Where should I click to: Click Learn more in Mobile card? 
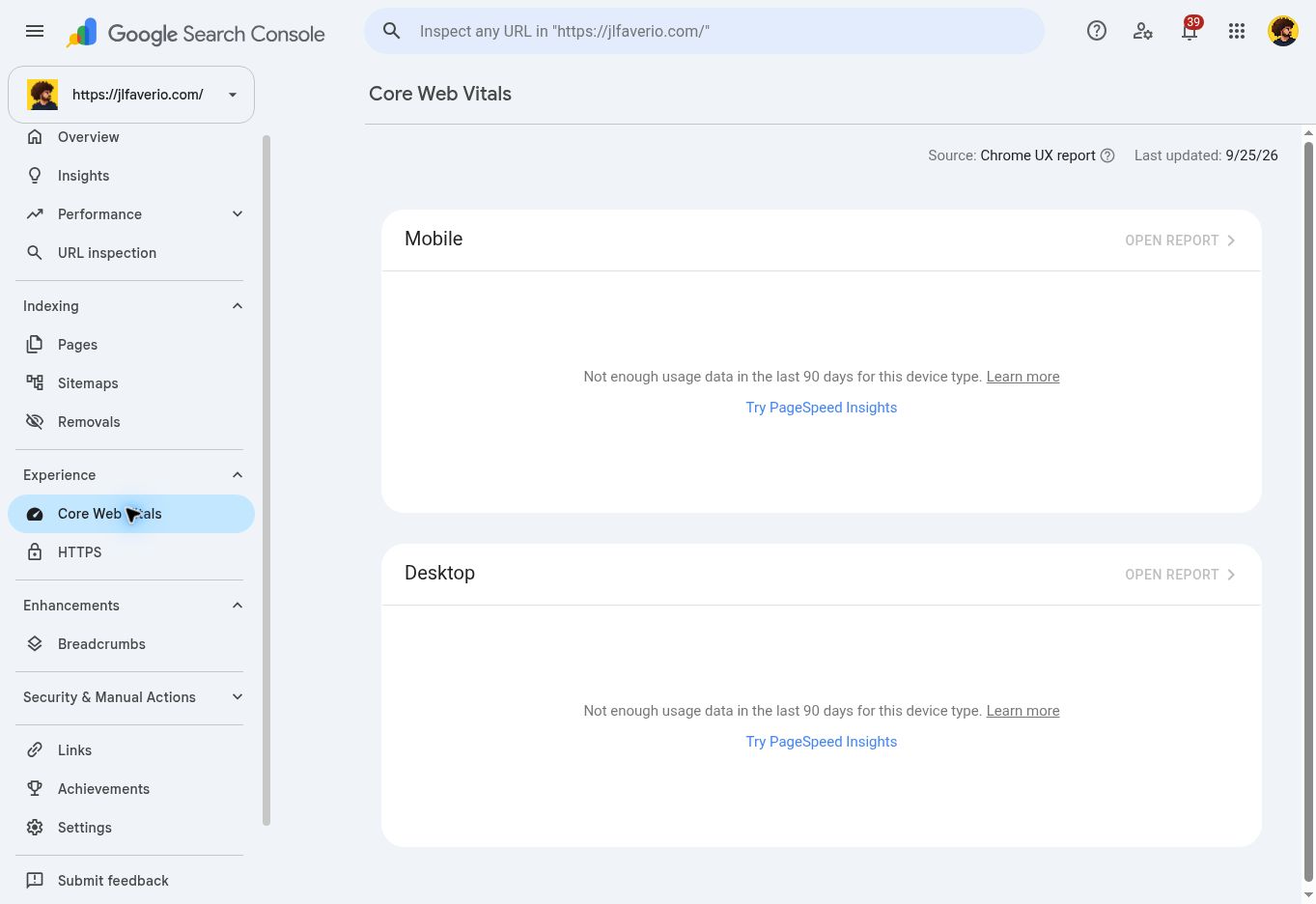point(1022,377)
